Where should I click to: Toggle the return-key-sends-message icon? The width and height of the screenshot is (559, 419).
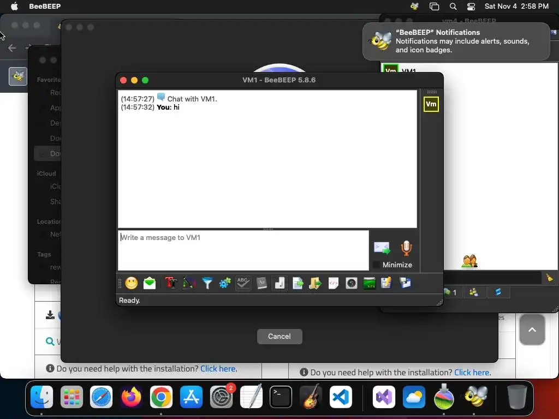tap(279, 283)
